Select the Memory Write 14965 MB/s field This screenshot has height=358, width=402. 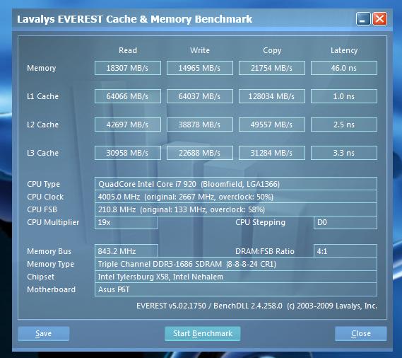click(200, 68)
